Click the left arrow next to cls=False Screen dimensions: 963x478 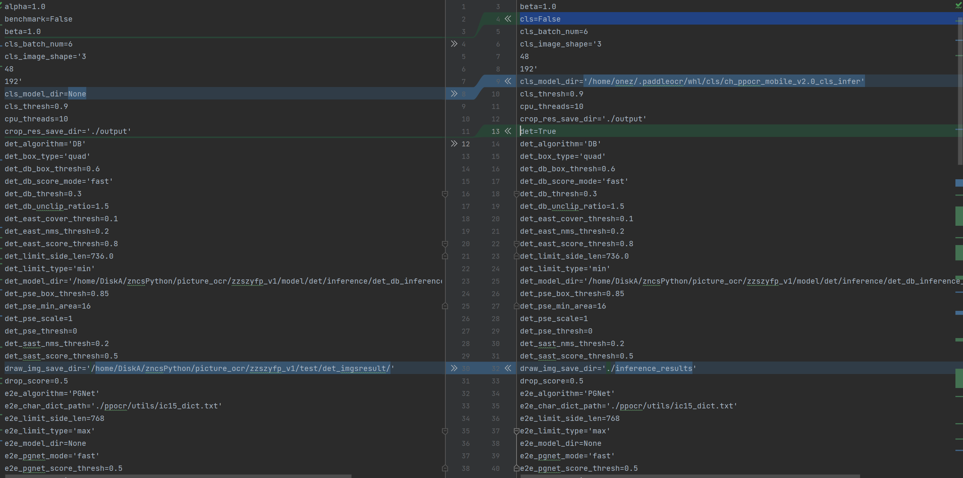click(x=508, y=19)
